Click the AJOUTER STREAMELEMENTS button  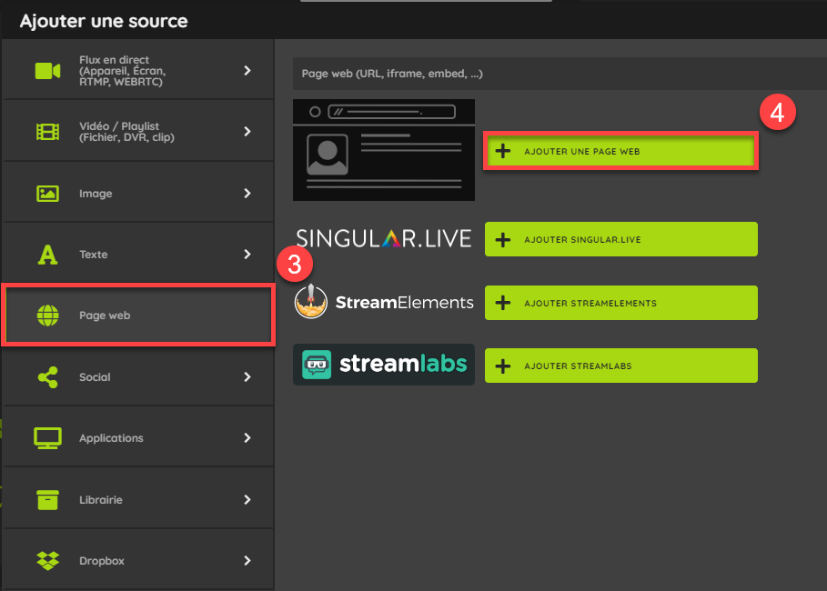[x=620, y=303]
